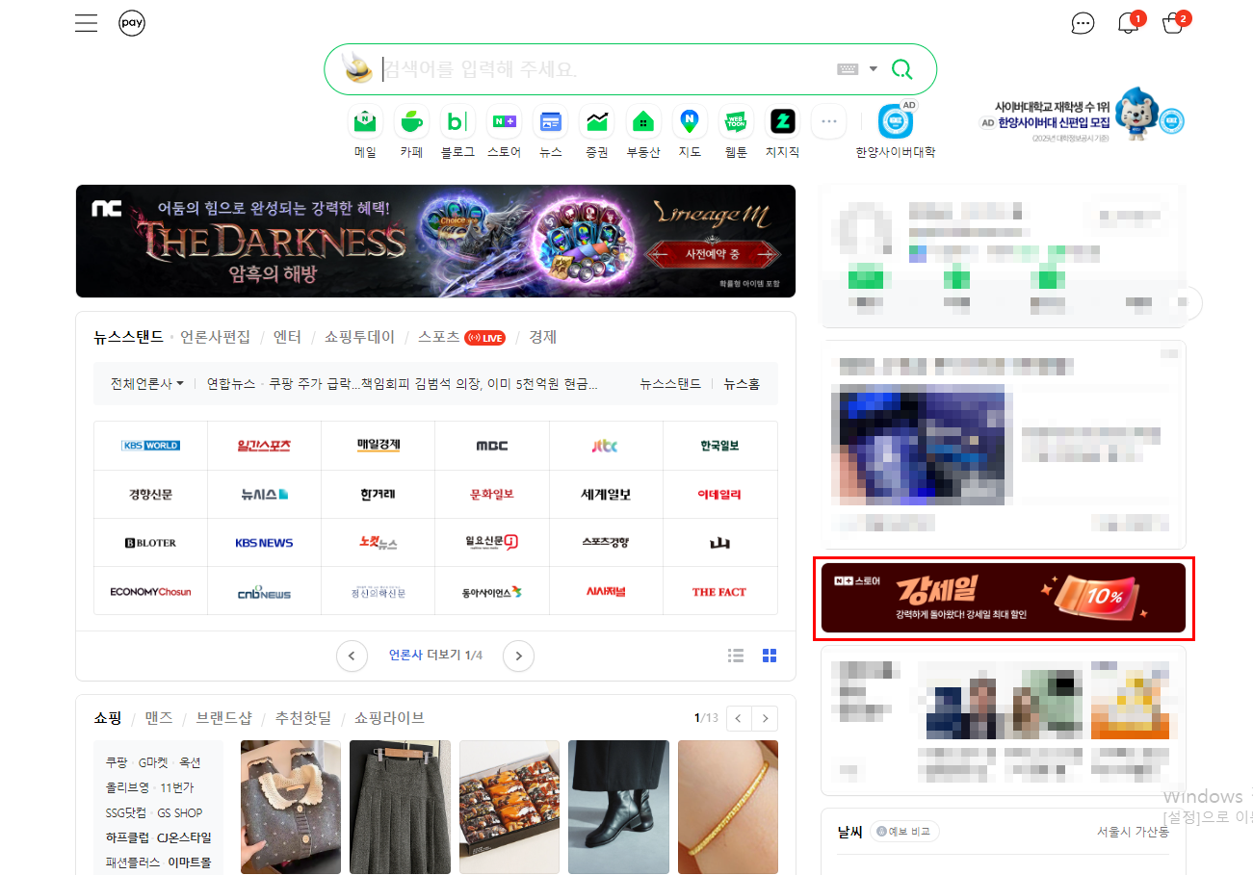Viewport: 1253px width, 875px height.
Task: Switch newsstand to grid view
Action: [x=770, y=656]
